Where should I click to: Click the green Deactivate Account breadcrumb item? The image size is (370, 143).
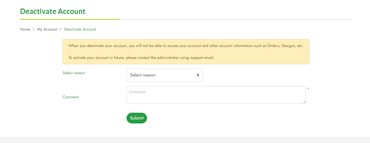click(x=80, y=29)
